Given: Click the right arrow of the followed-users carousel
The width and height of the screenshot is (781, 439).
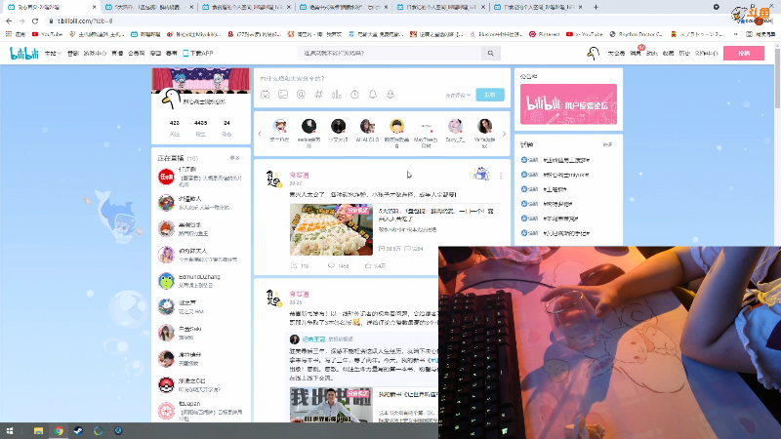Looking at the screenshot, I should tap(504, 134).
